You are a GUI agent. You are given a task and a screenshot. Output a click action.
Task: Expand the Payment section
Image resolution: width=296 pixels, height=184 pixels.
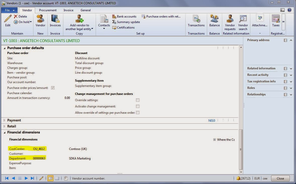pos(4,120)
